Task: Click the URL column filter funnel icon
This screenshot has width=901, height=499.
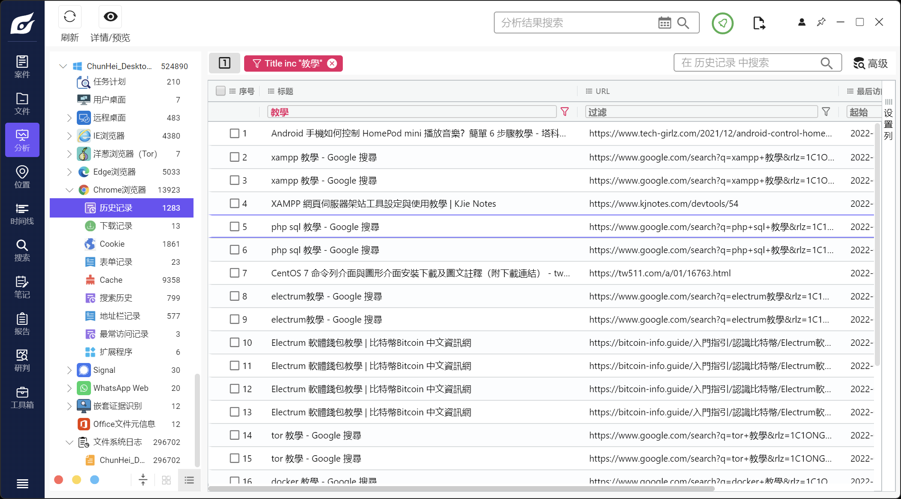Action: pos(826,112)
